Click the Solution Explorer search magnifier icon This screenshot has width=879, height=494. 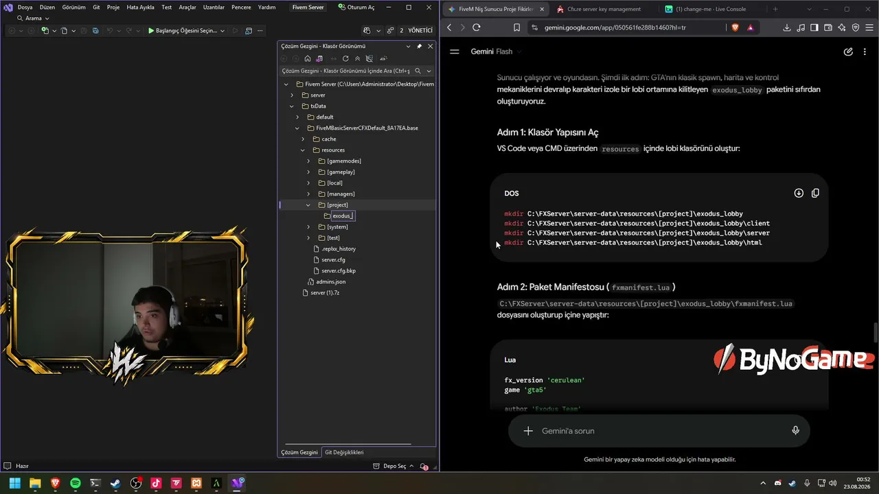(x=418, y=71)
